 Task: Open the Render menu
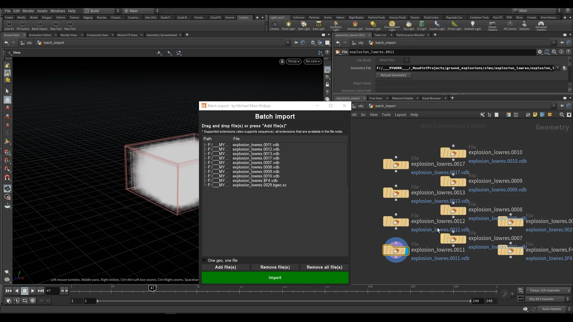[28, 11]
